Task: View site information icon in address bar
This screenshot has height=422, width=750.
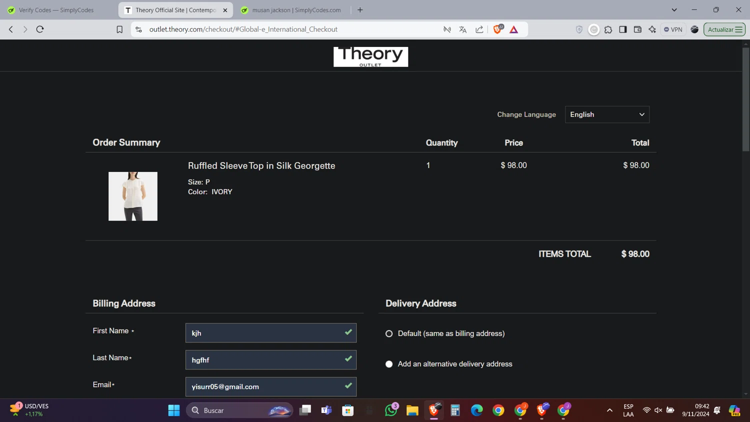Action: pyautogui.click(x=139, y=29)
